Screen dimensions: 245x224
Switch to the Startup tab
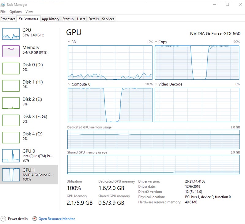point(68,19)
